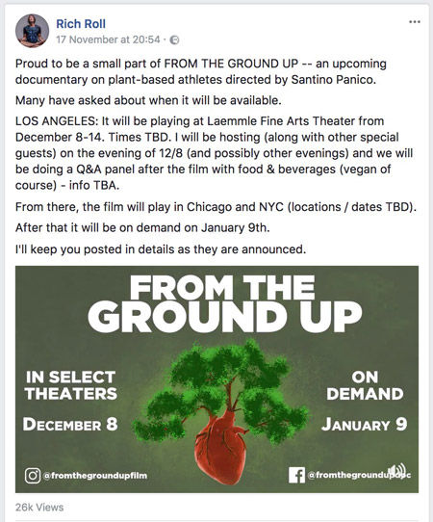The height and width of the screenshot is (522, 433).
Task: Click the ON DEMAND caption in video
Action: (365, 385)
